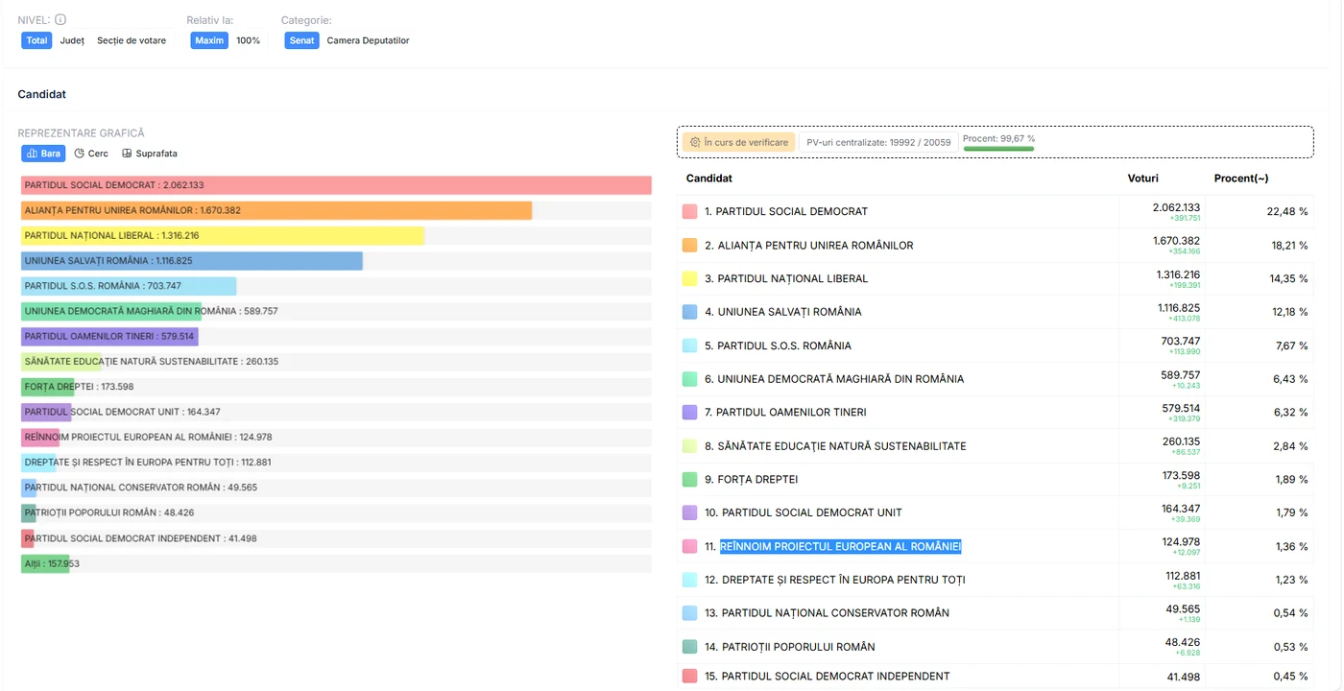The height and width of the screenshot is (691, 1344).
Task: Click the info icon next to NIVEL
Action: tap(60, 19)
